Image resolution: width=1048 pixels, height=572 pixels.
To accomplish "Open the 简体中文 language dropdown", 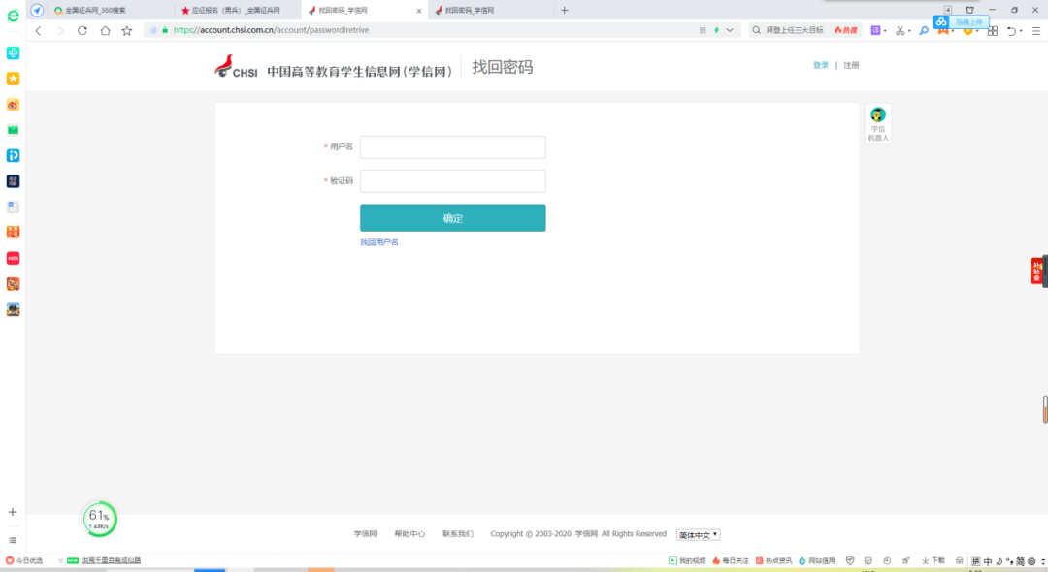I will click(699, 534).
